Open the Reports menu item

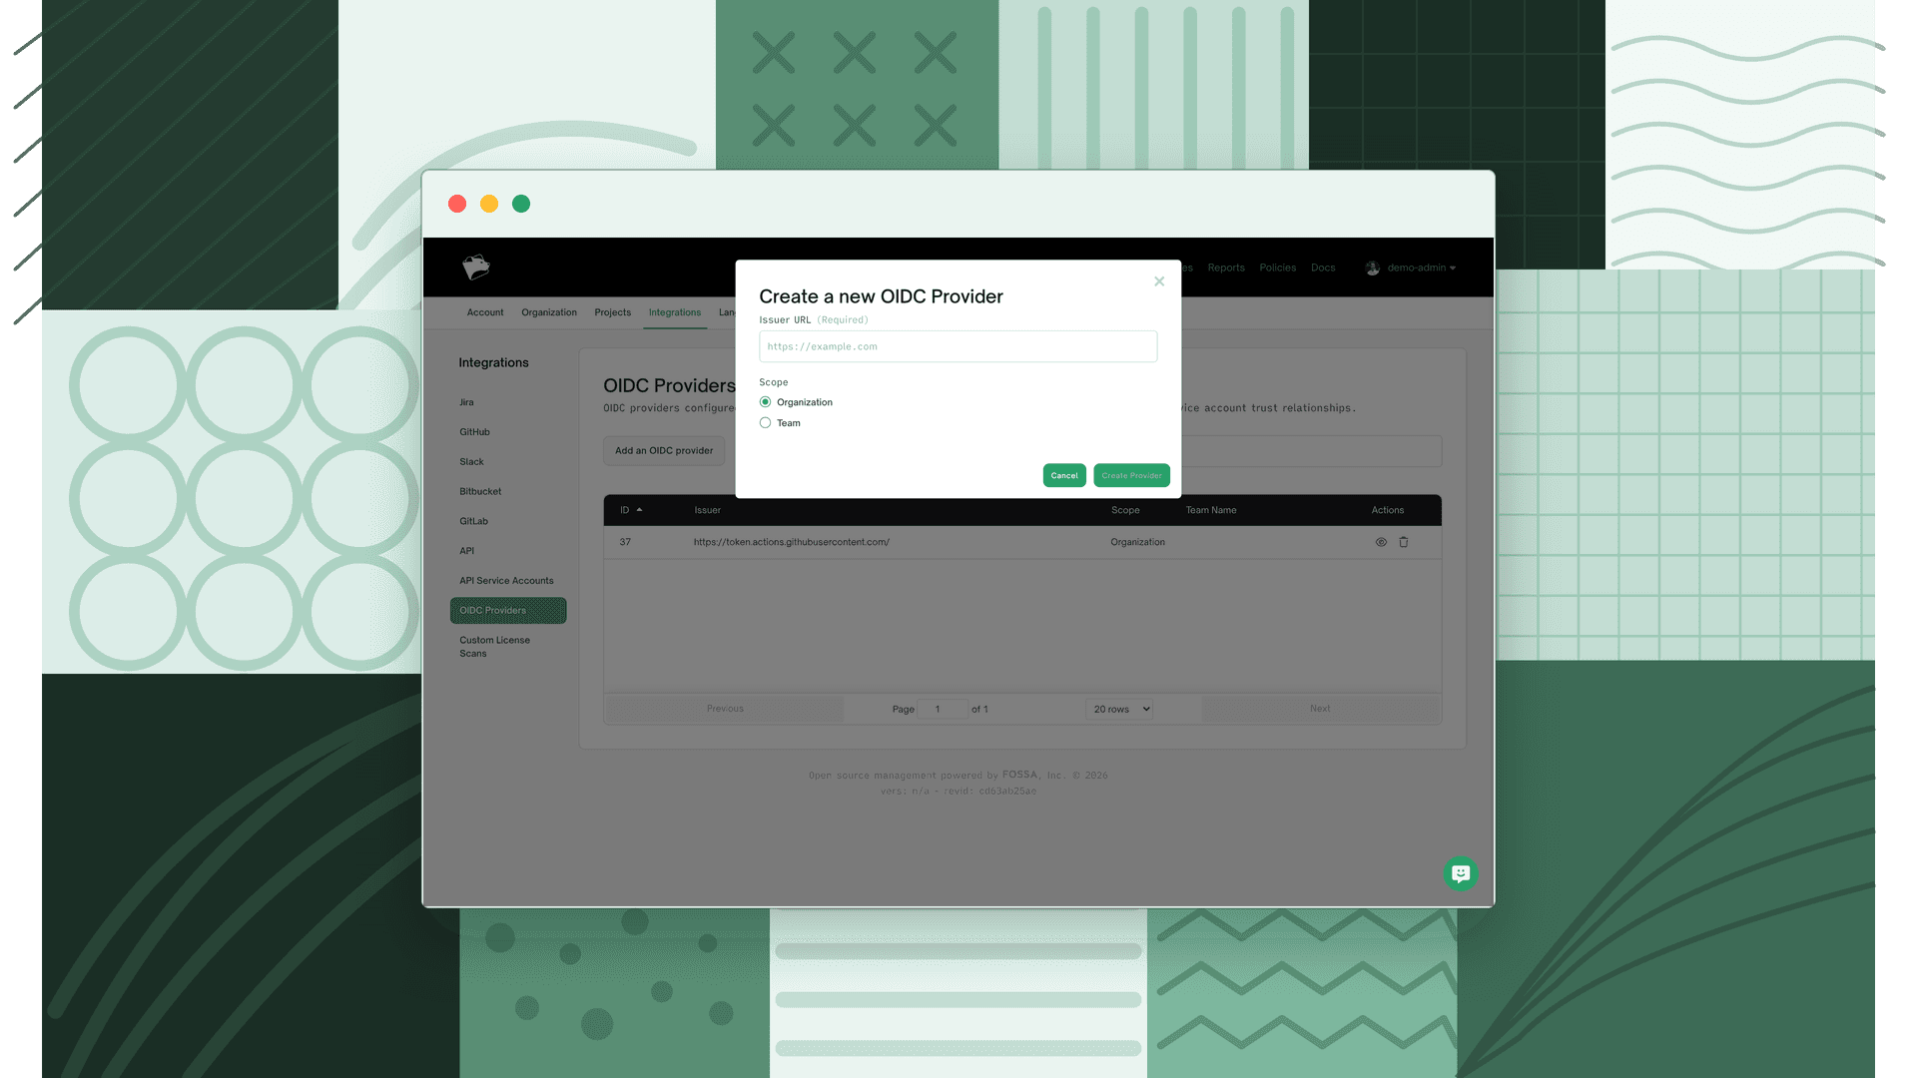click(x=1226, y=268)
